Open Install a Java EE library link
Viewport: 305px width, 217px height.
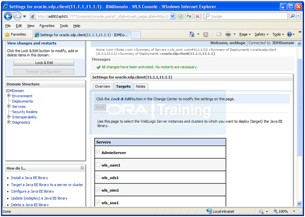[x=29, y=178]
